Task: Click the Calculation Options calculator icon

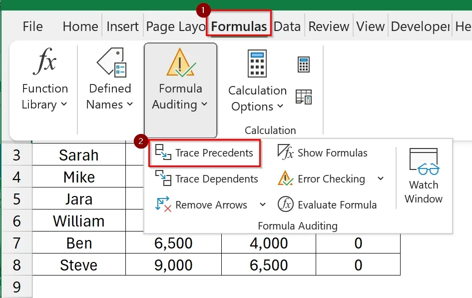Action: [257, 63]
